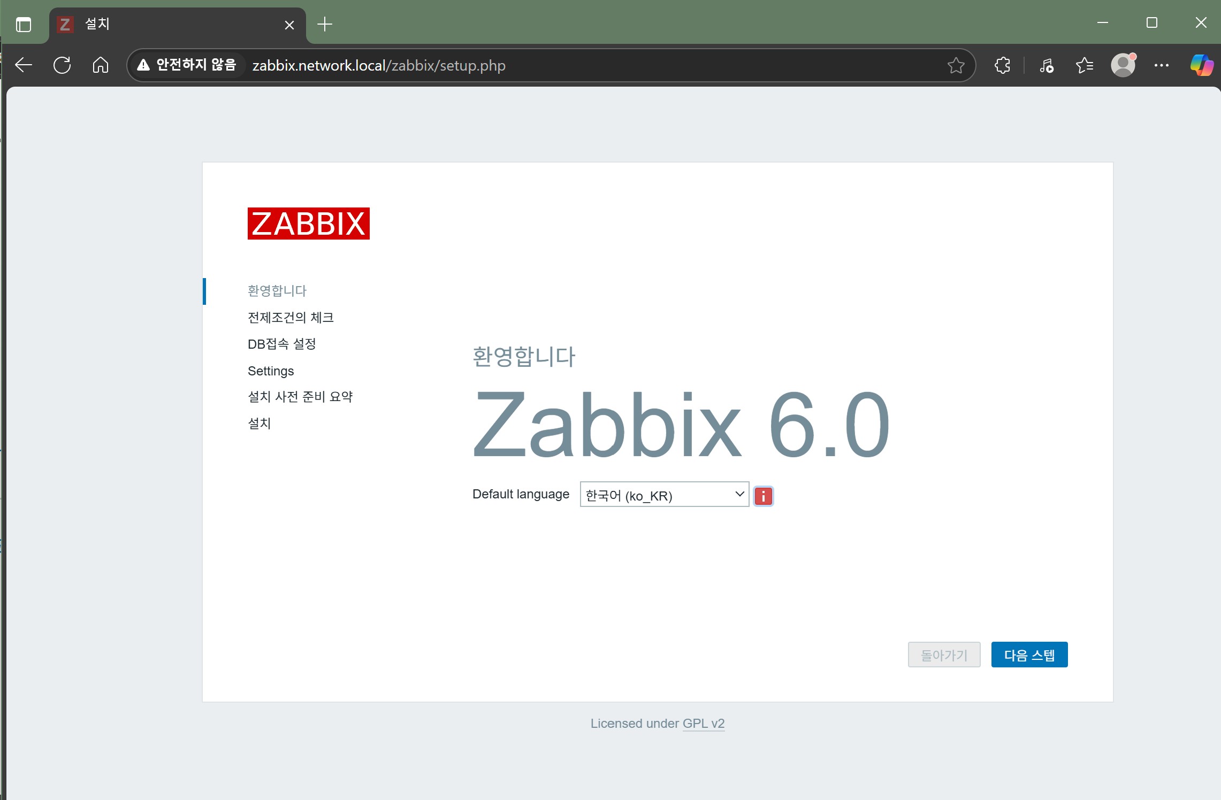Click the Default language label
1221x800 pixels.
521,494
